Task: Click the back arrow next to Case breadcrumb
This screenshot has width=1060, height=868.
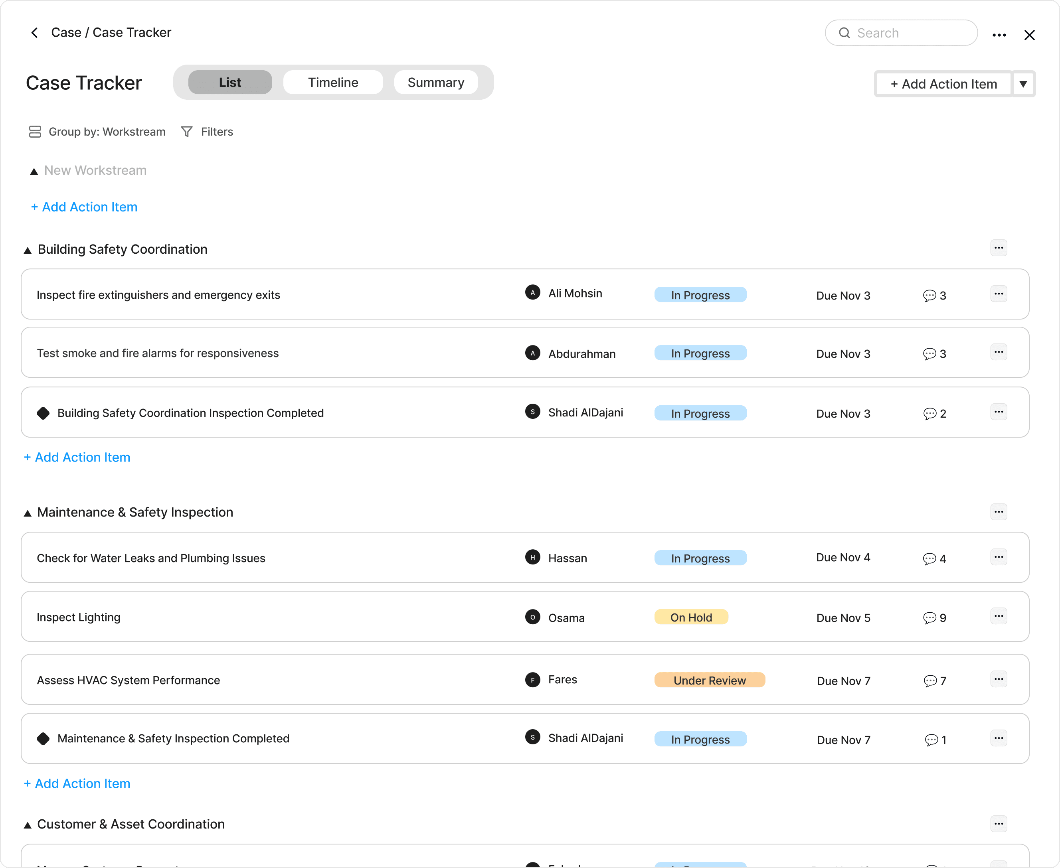Action: 34,33
